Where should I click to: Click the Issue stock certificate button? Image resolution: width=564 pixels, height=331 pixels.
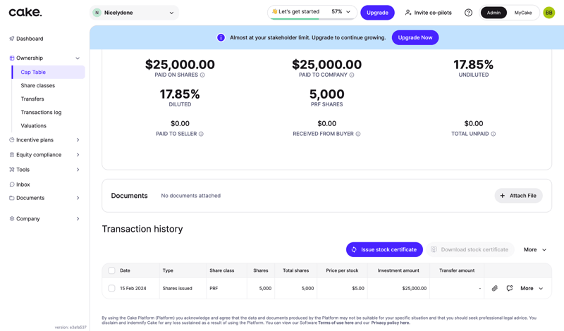384,249
